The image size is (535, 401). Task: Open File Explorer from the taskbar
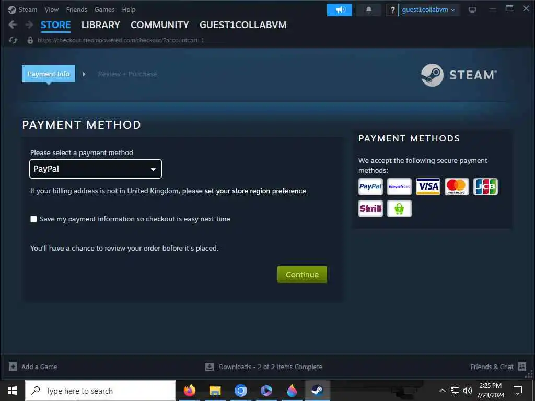pos(215,391)
